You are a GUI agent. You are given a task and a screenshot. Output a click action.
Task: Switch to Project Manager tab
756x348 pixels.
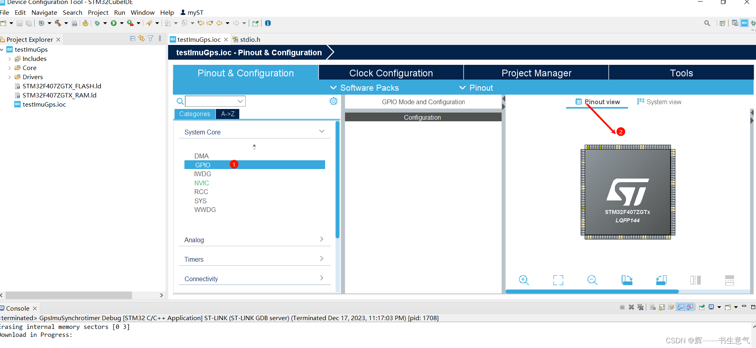(536, 73)
